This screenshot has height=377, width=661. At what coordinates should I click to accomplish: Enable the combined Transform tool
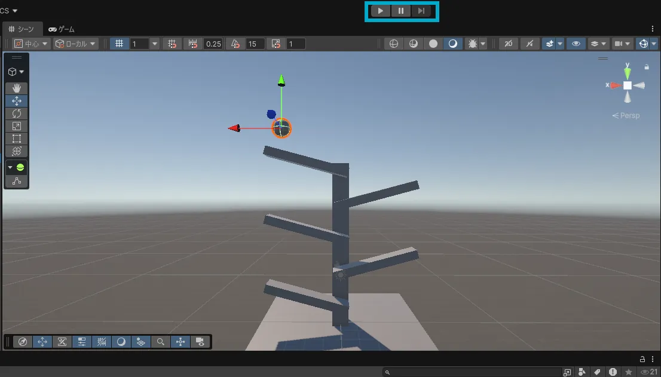(x=16, y=151)
